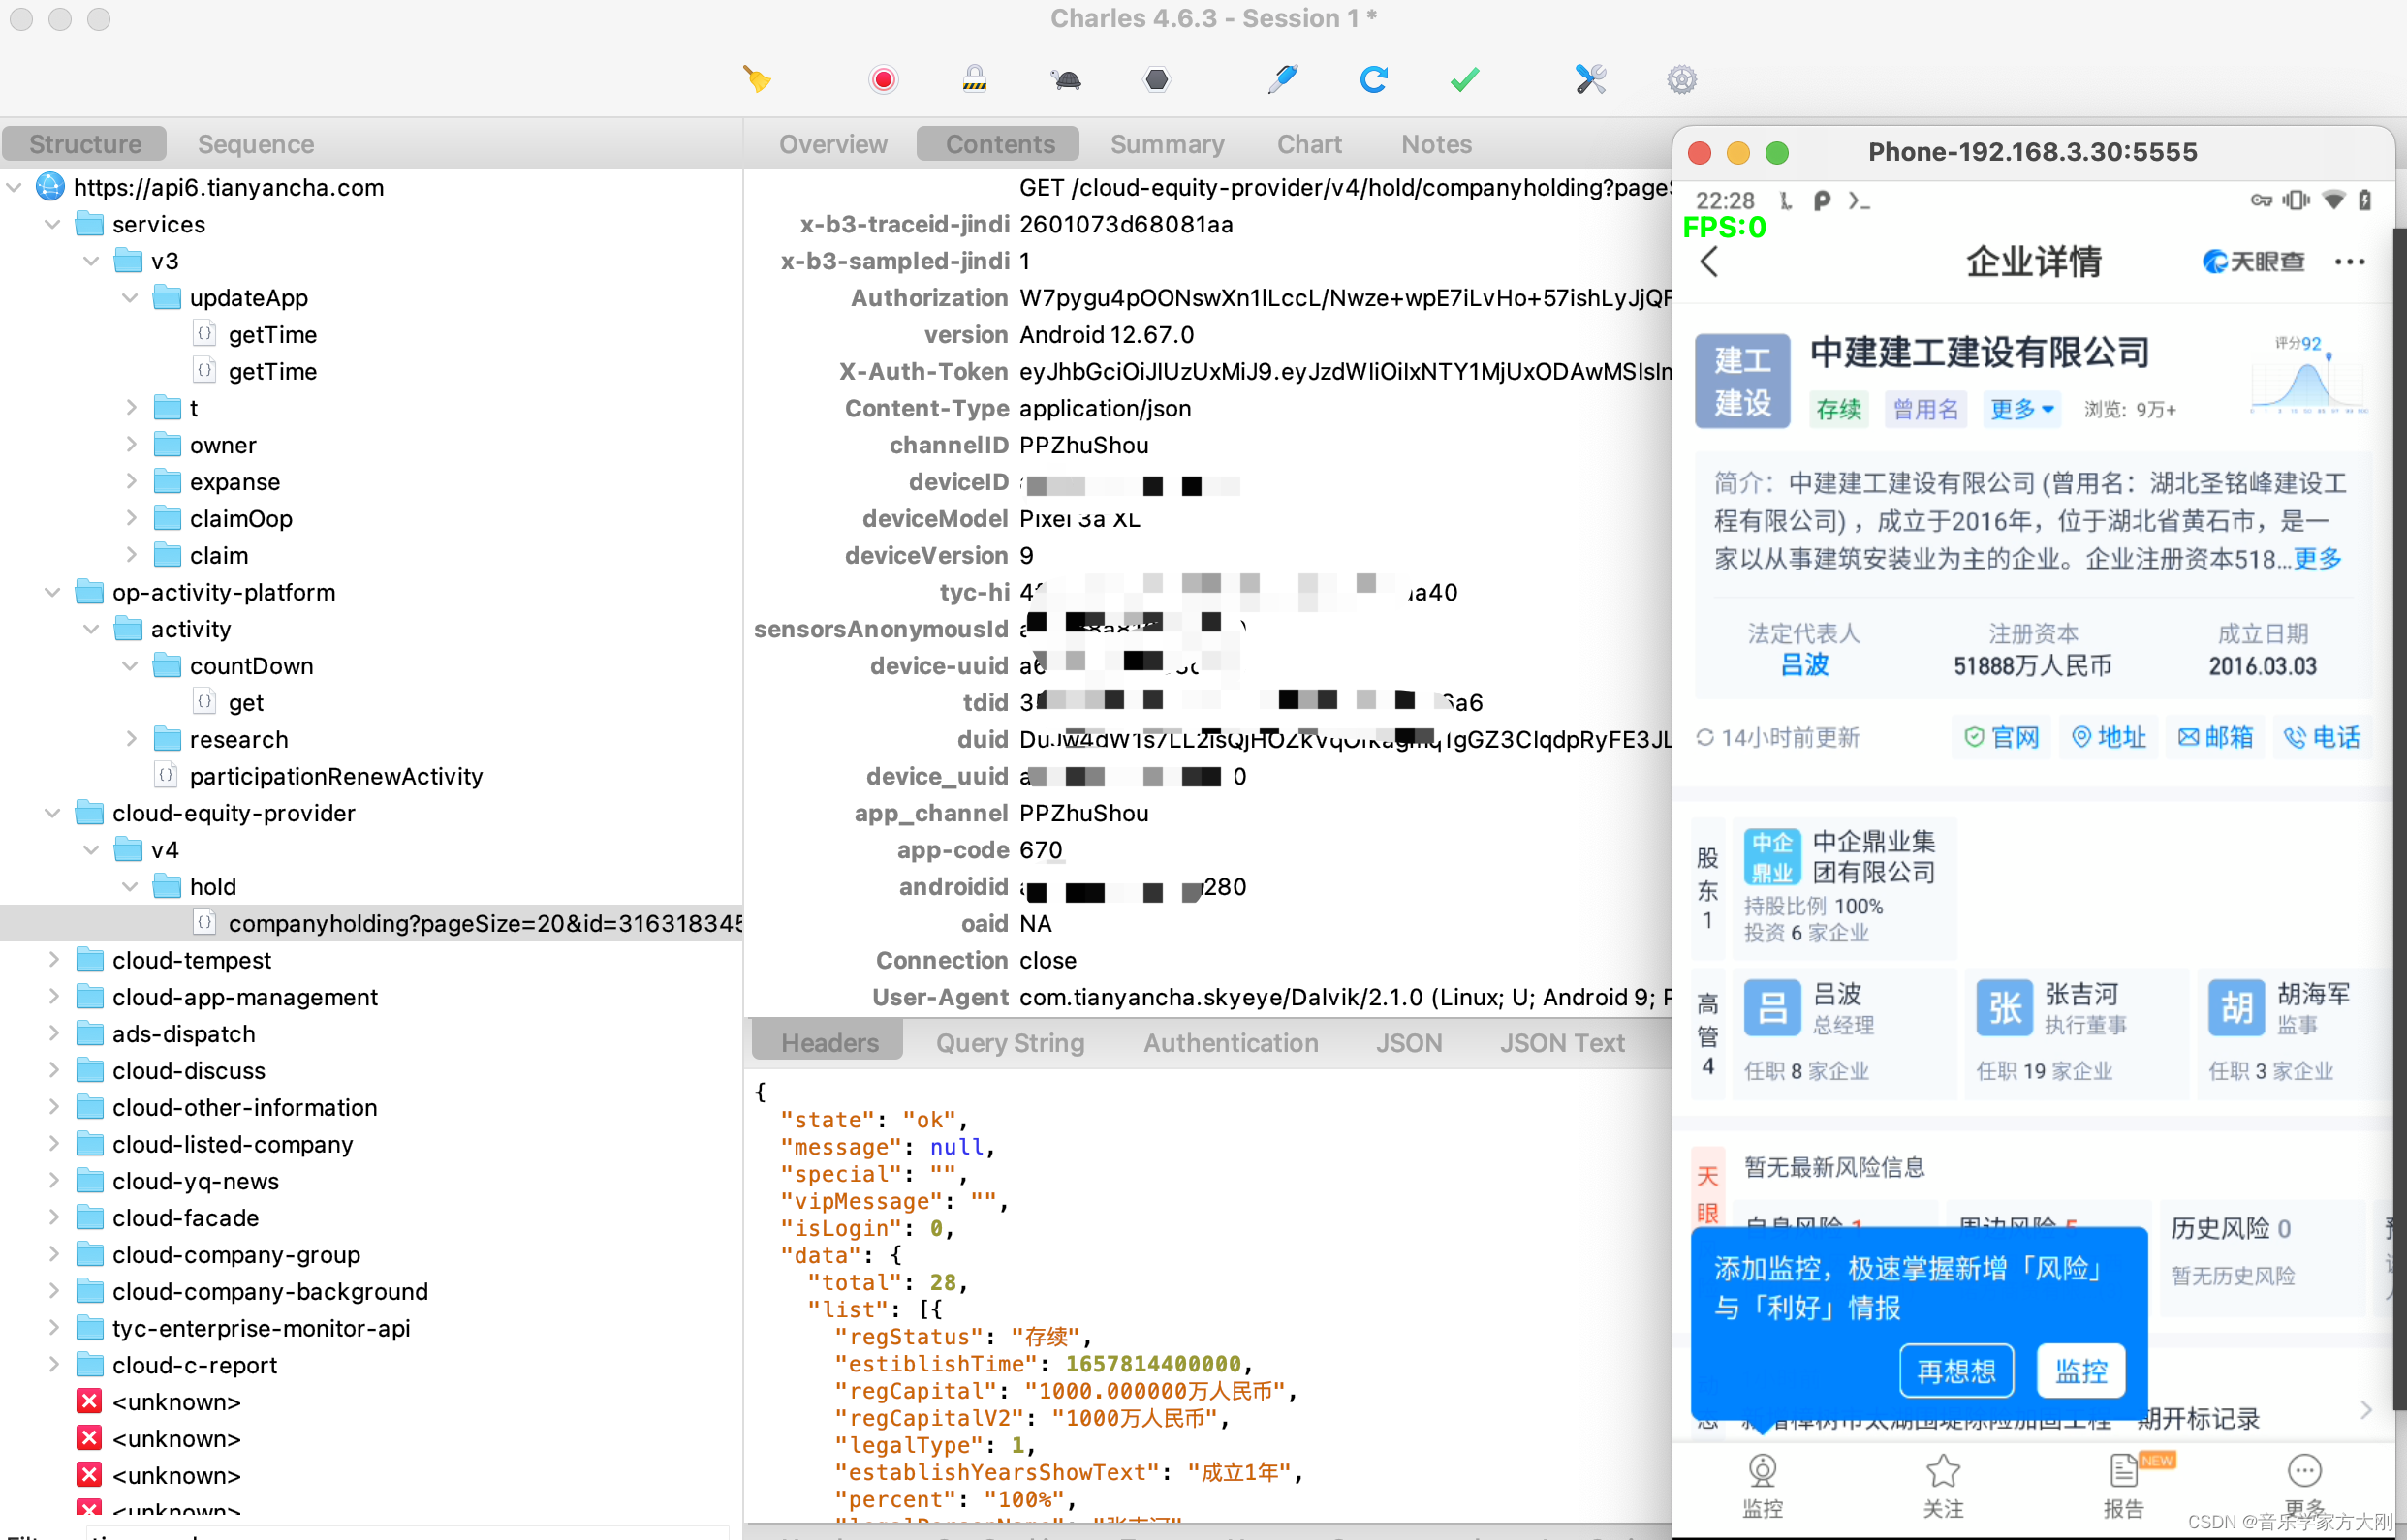Open Tools wrench icon
This screenshot has width=2407, height=1540.
pos(1591,79)
